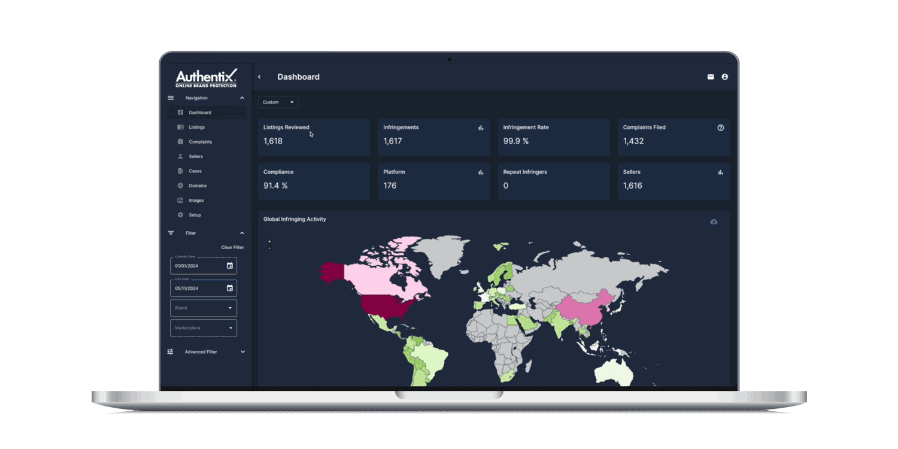Click the Clear Filter button

click(232, 247)
